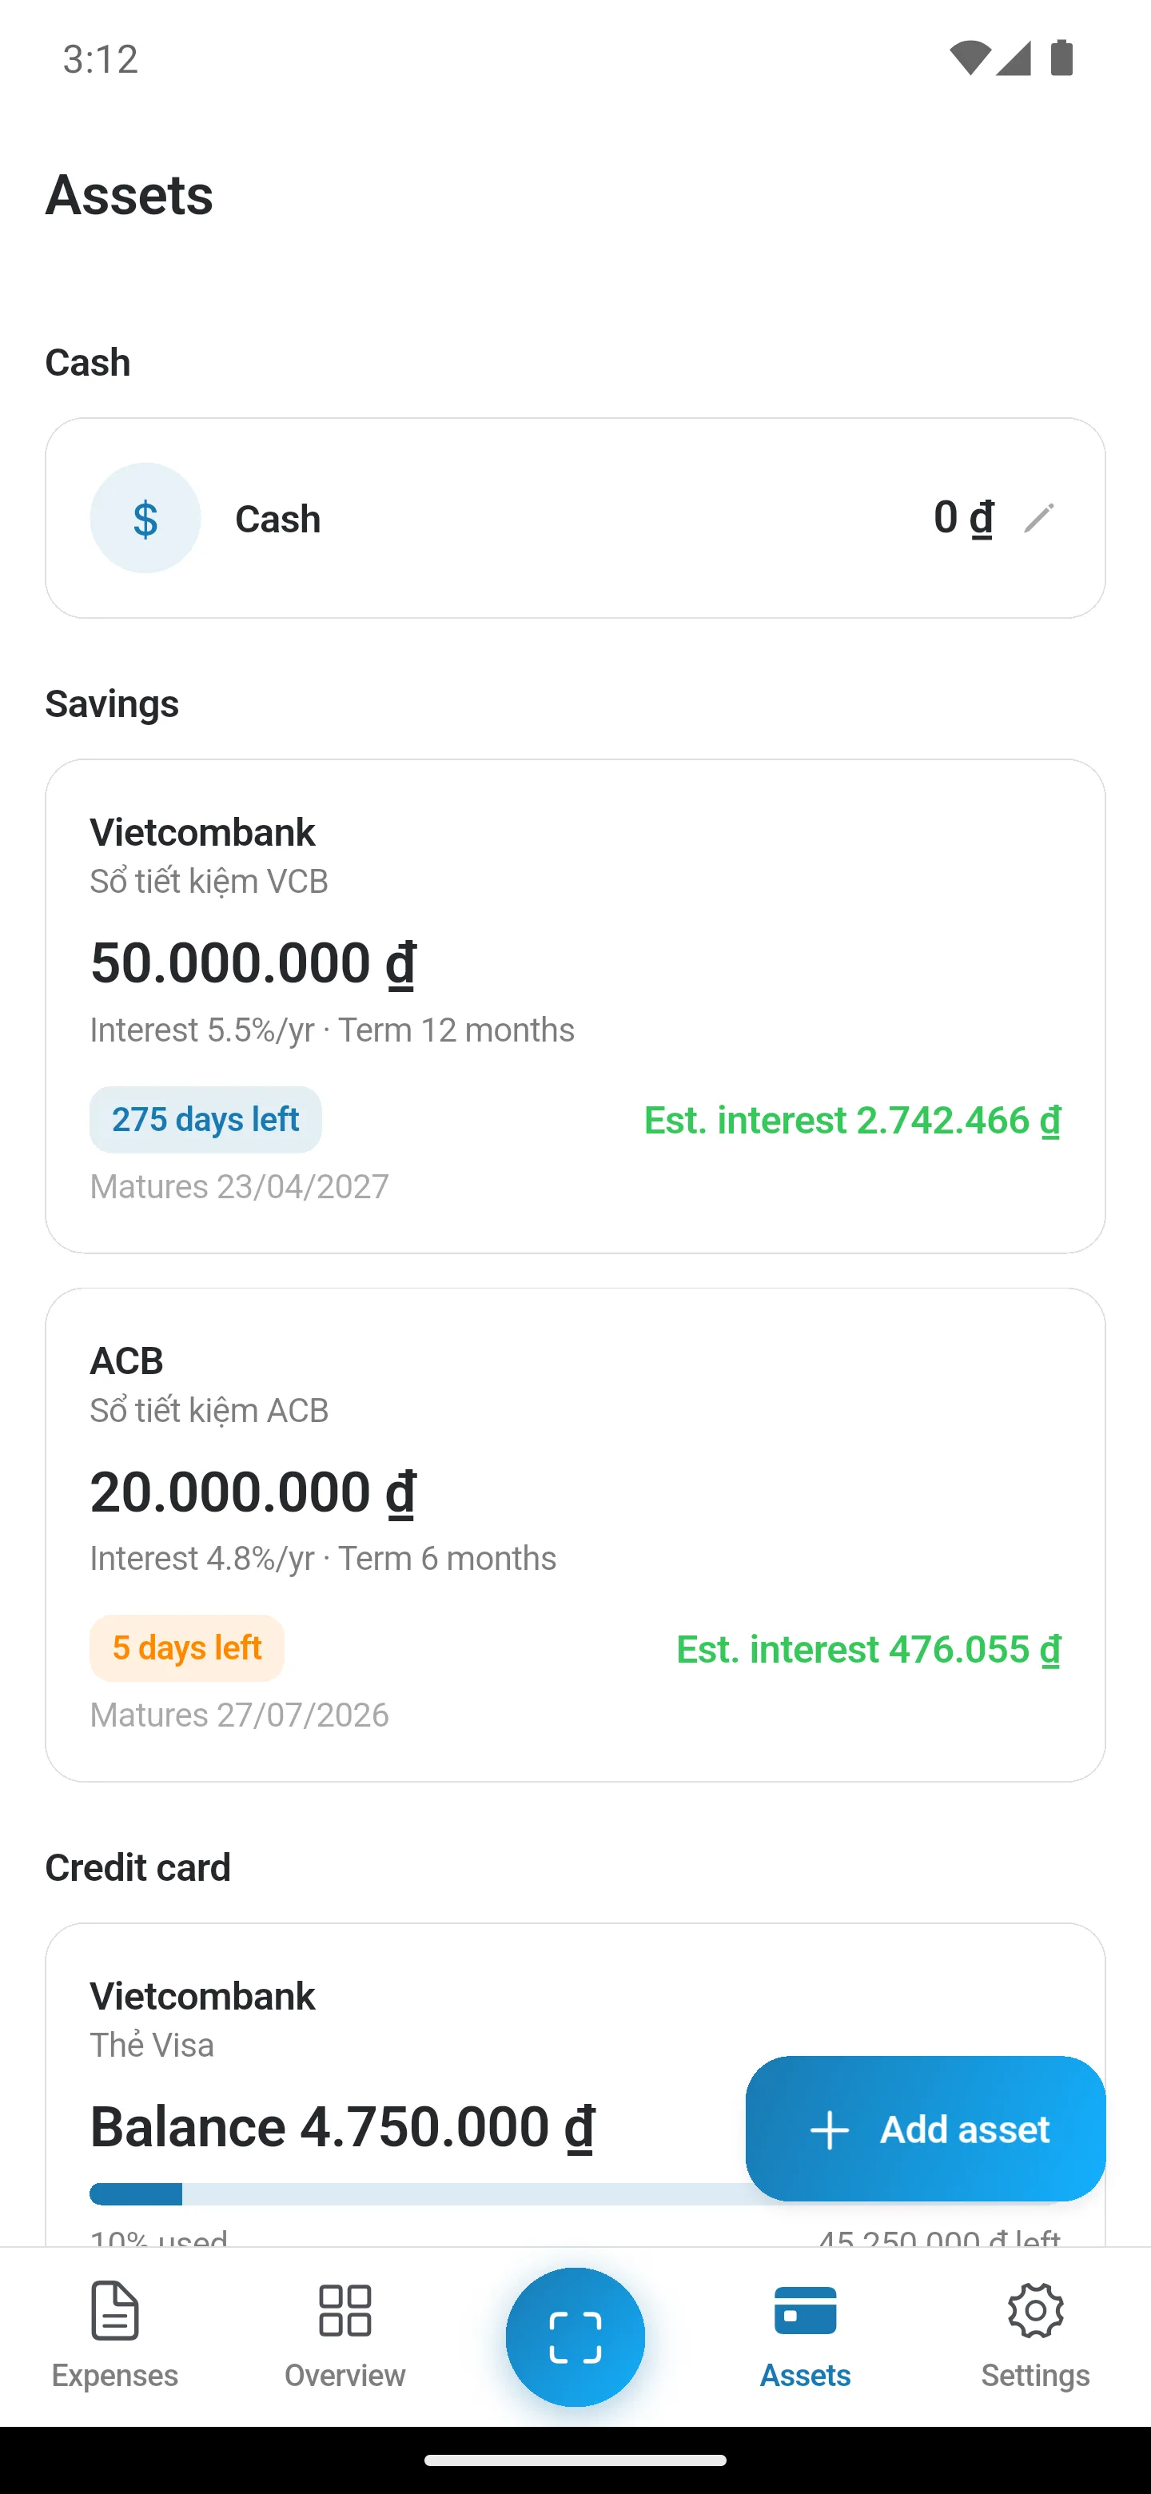Open the Vietcombank savings card
This screenshot has height=2494, width=1151.
575,1006
